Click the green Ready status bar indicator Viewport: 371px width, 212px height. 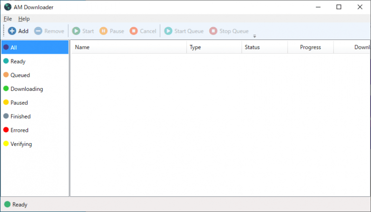(7, 204)
